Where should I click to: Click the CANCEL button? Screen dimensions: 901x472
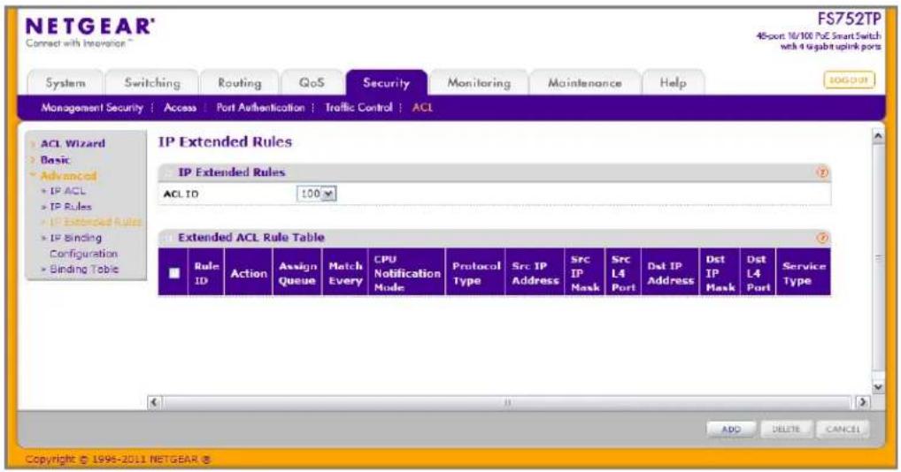(843, 429)
